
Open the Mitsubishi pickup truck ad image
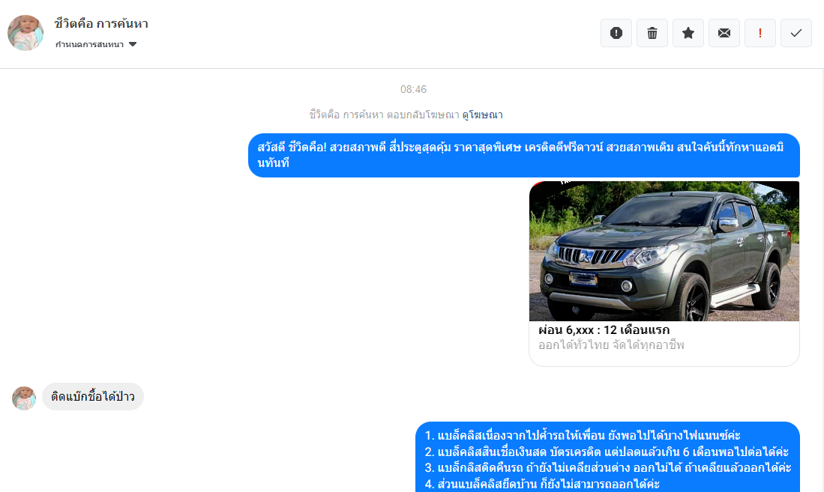click(x=664, y=251)
